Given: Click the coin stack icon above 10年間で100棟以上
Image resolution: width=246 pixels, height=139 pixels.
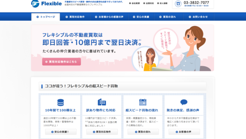Looking at the screenshot, I should point(61,102).
